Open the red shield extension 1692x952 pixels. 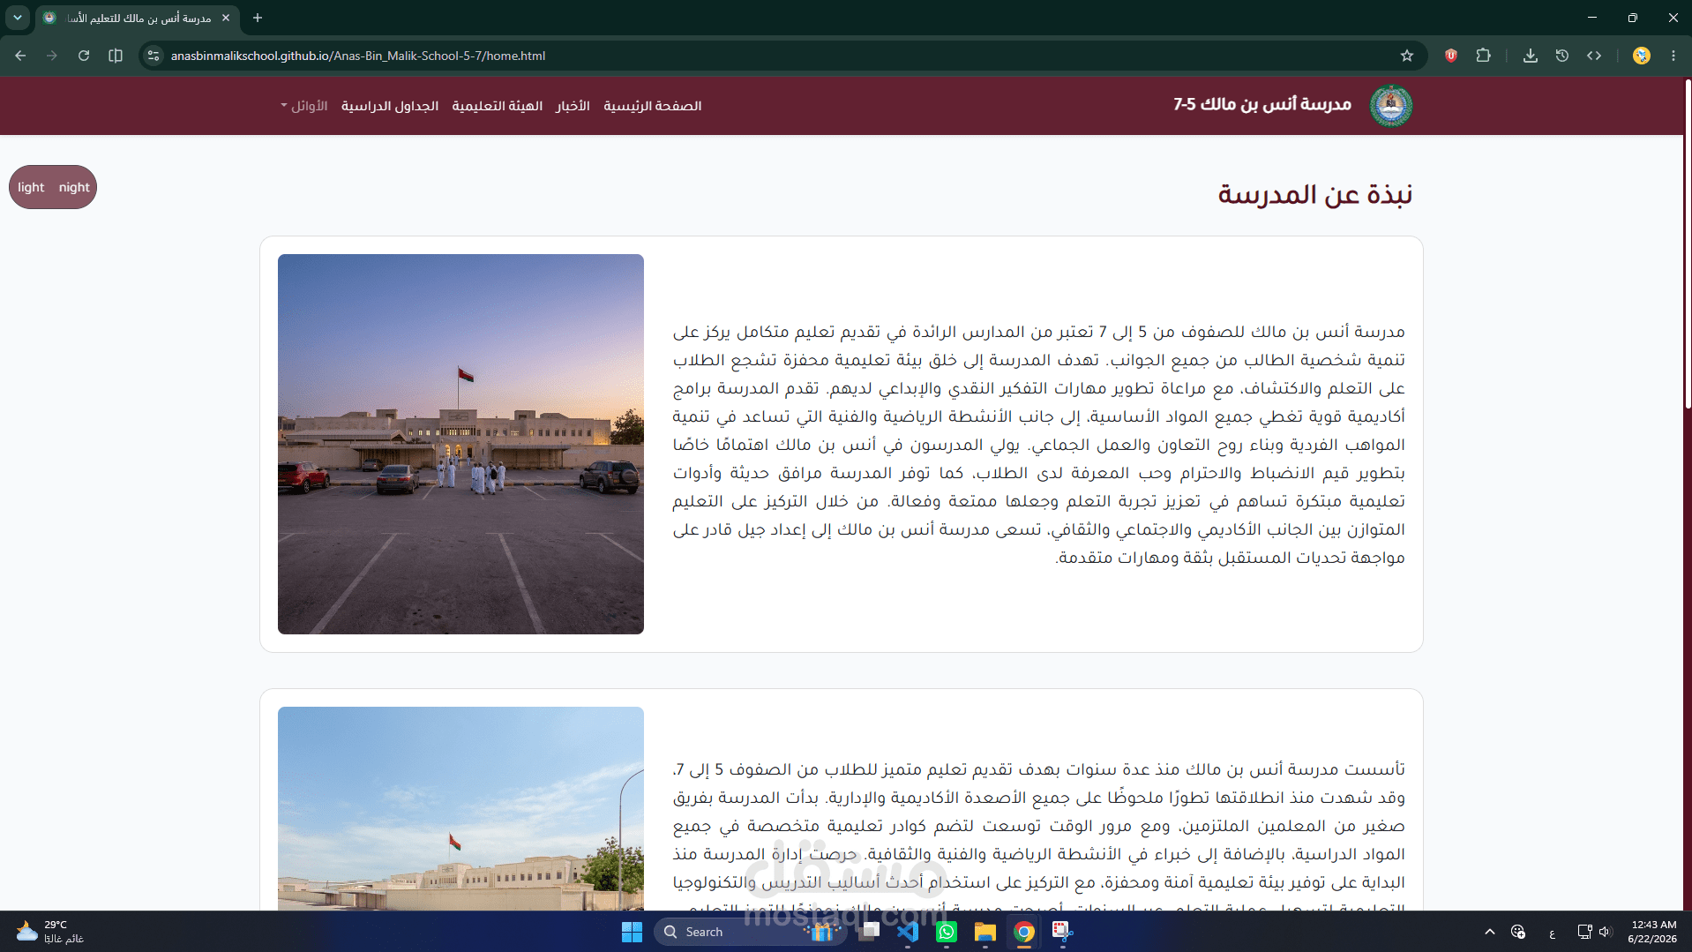tap(1451, 56)
